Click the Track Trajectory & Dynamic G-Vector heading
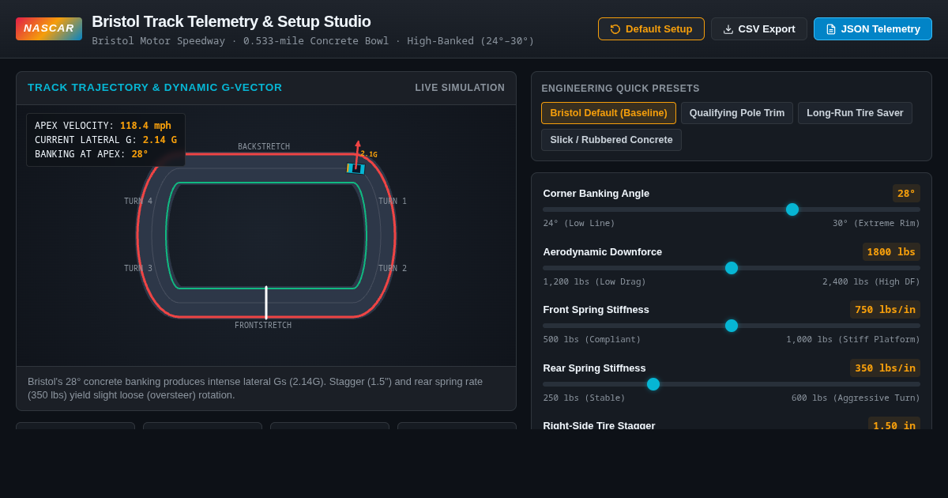The width and height of the screenshot is (948, 498). coord(155,88)
